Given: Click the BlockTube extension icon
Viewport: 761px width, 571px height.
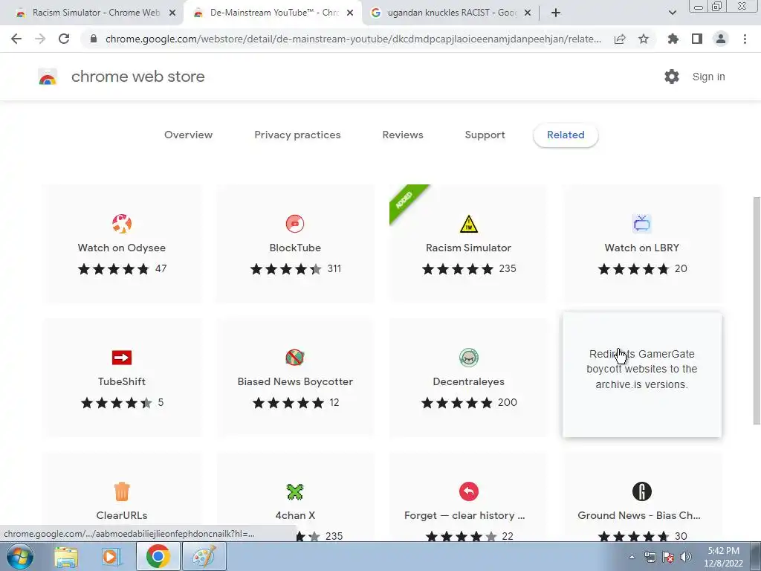Looking at the screenshot, I should pos(295,224).
